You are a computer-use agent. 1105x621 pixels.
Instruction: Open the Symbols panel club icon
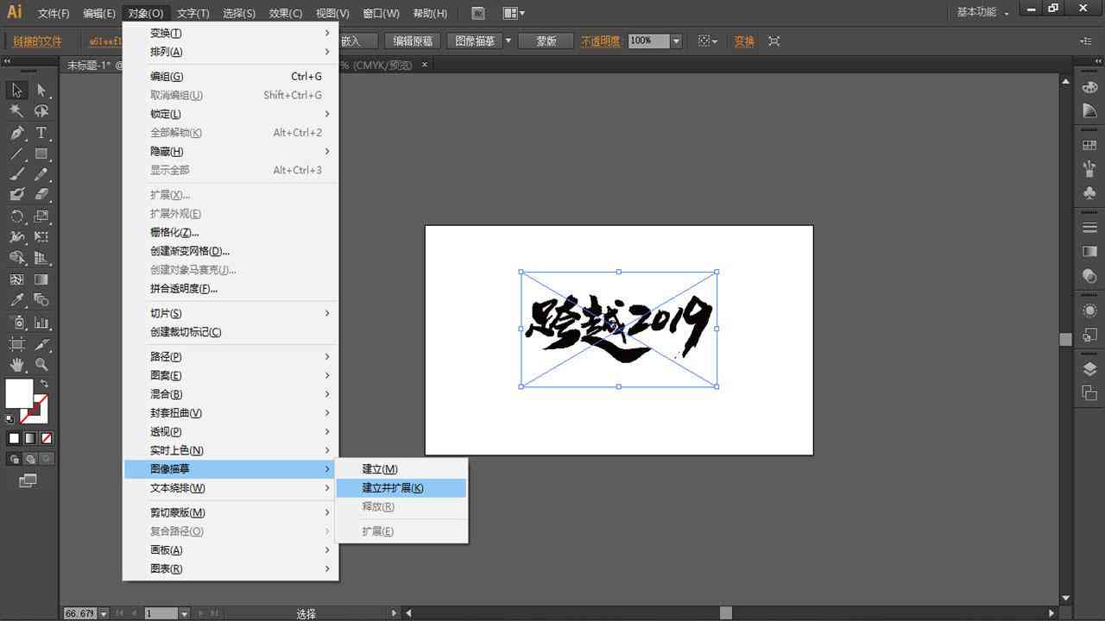(1089, 193)
